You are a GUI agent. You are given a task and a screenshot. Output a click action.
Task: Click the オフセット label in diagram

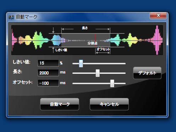[x=103, y=49]
